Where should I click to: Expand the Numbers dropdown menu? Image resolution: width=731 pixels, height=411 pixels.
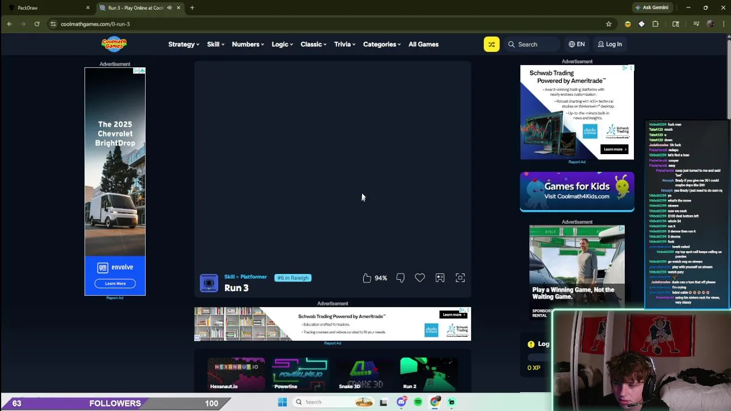pos(248,44)
